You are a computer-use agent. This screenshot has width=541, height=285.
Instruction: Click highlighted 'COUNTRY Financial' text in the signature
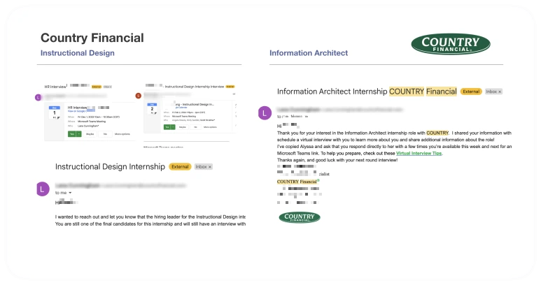297,182
